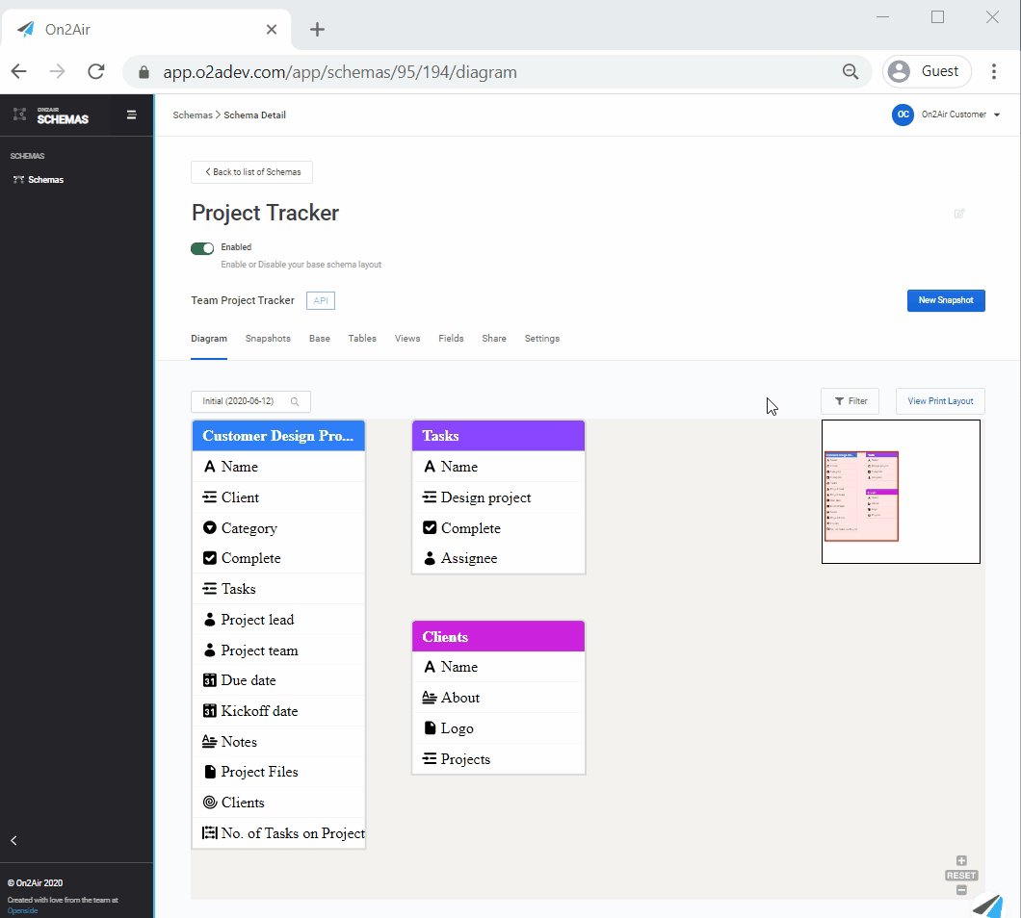The height and width of the screenshot is (918, 1021).
Task: Click the New Snapshot button
Action: click(945, 300)
